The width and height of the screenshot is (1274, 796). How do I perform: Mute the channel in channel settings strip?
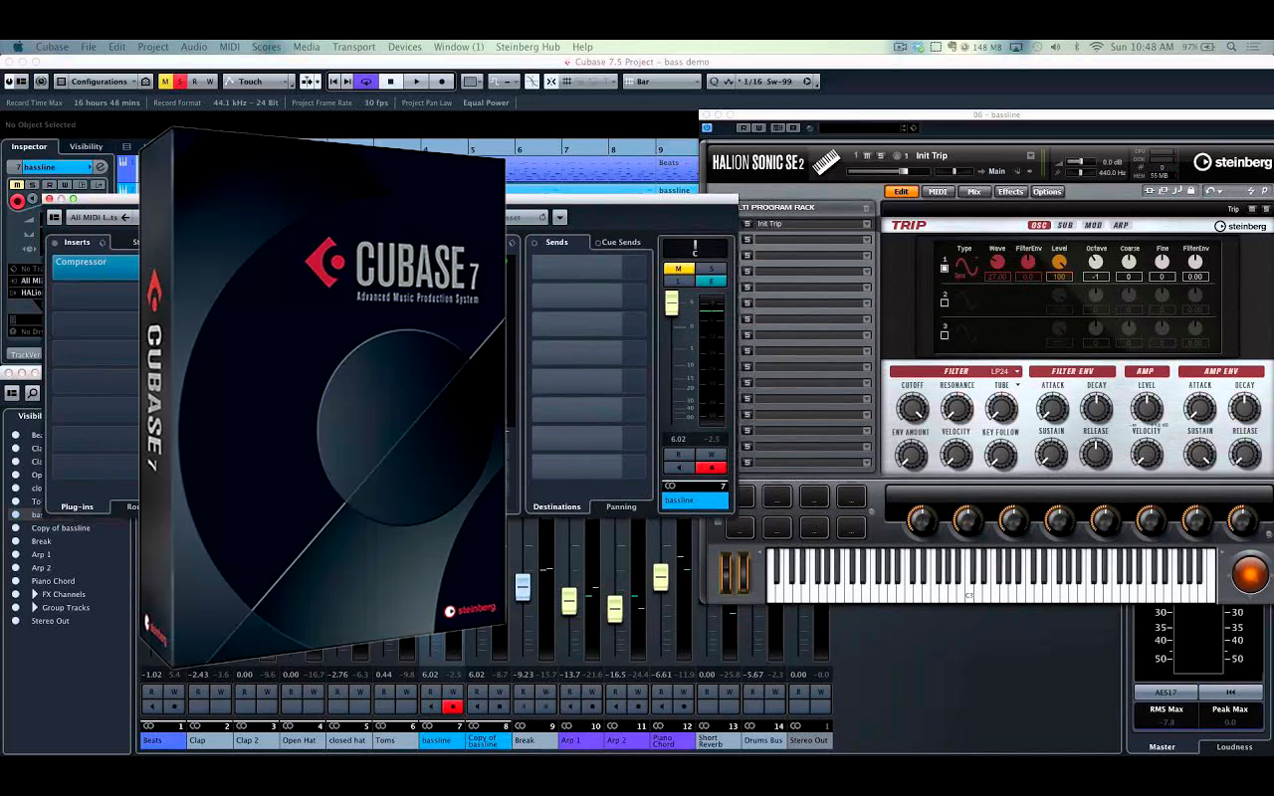(x=679, y=269)
